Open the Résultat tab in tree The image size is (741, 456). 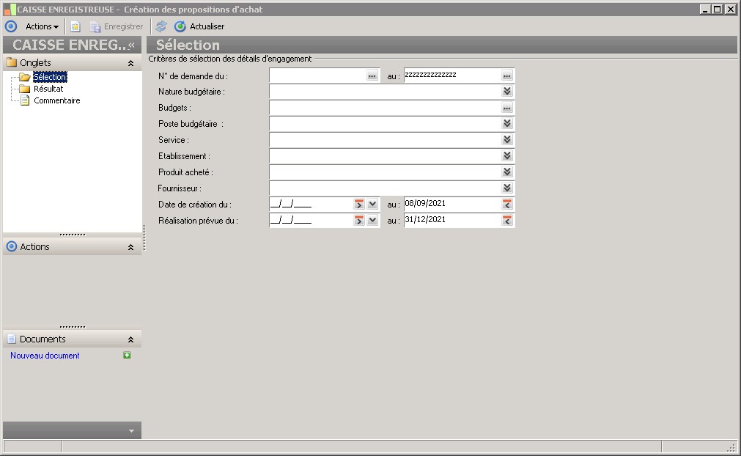coord(48,89)
